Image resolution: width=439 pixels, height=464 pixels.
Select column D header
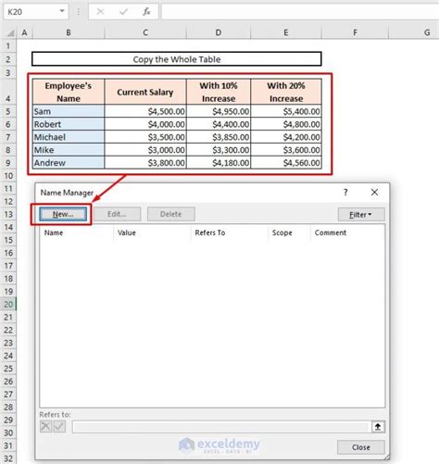(x=219, y=32)
